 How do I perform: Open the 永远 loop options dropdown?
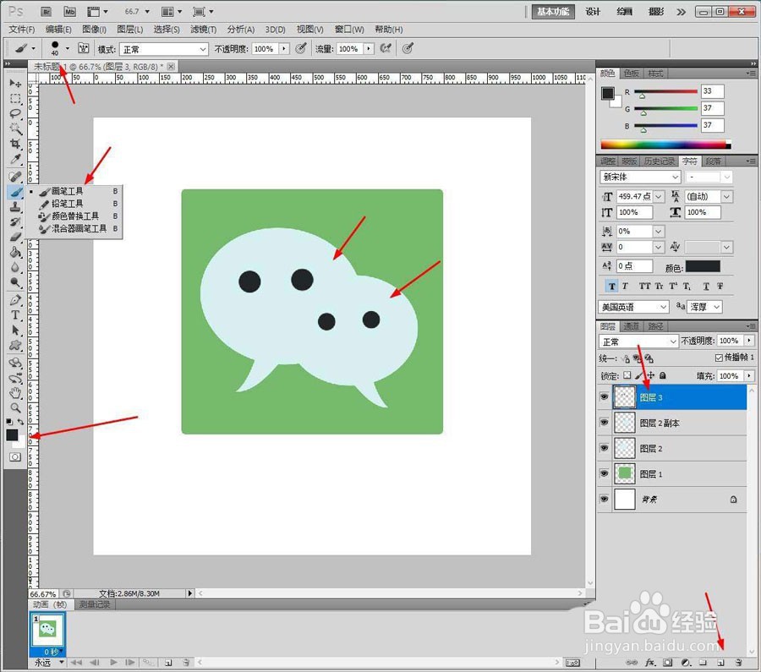coord(48,663)
